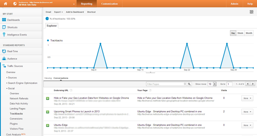The width and height of the screenshot is (257, 136).
Task: Open the Shortcuts sidebar icon
Action: click(4, 27)
